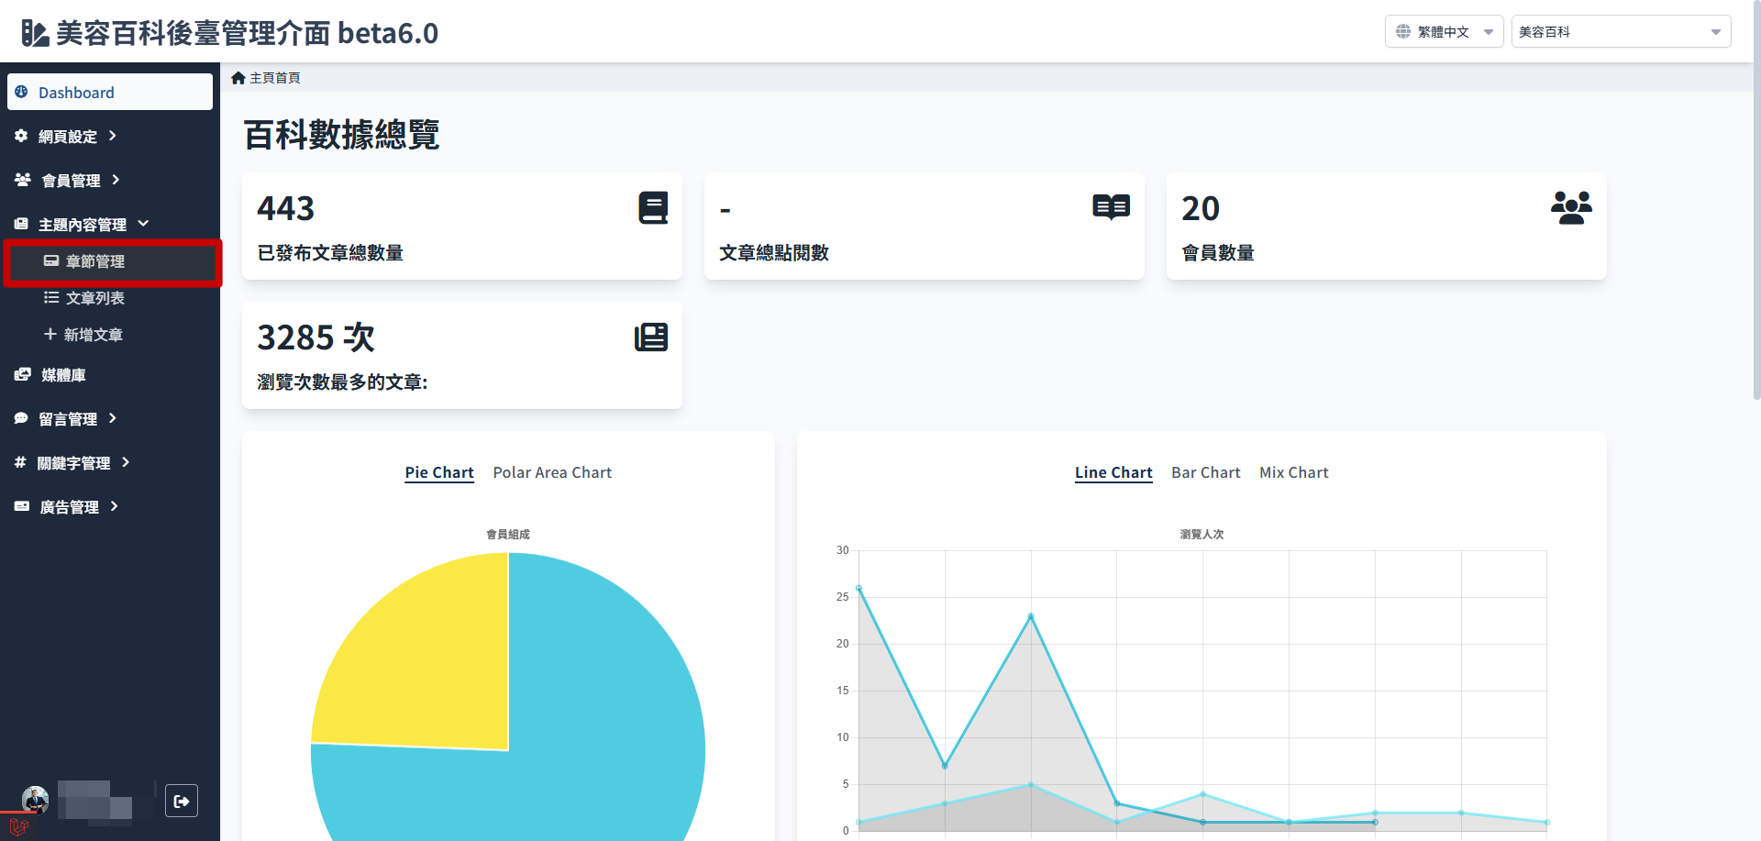This screenshot has height=841, width=1761.
Task: Click the plus icon next to 新增文章
Action: point(50,334)
